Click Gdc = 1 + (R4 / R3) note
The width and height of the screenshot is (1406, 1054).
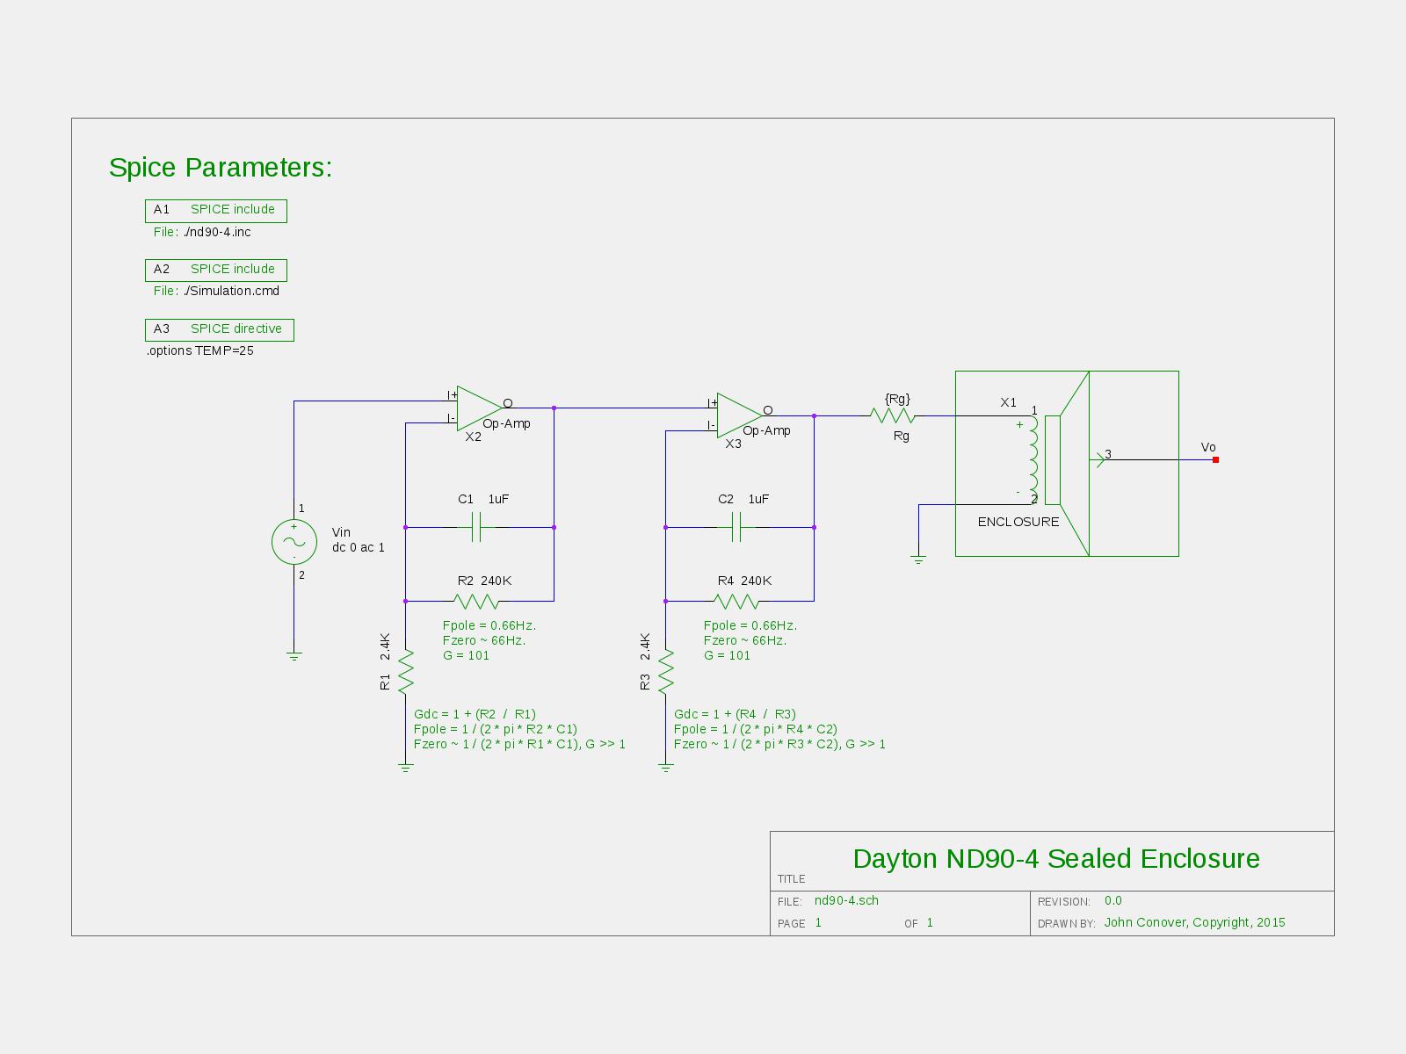coord(735,714)
